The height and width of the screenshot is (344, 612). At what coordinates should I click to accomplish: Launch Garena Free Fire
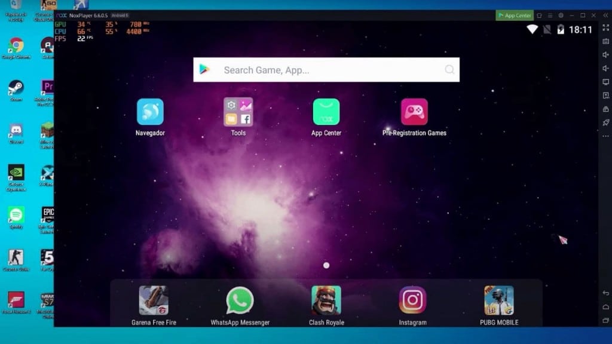[152, 302]
